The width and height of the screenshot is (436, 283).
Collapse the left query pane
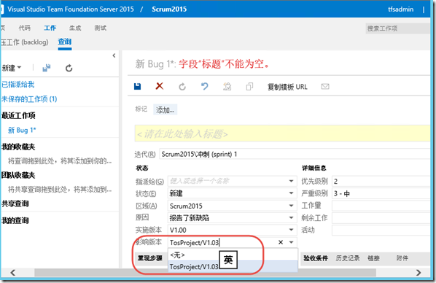pos(114,55)
